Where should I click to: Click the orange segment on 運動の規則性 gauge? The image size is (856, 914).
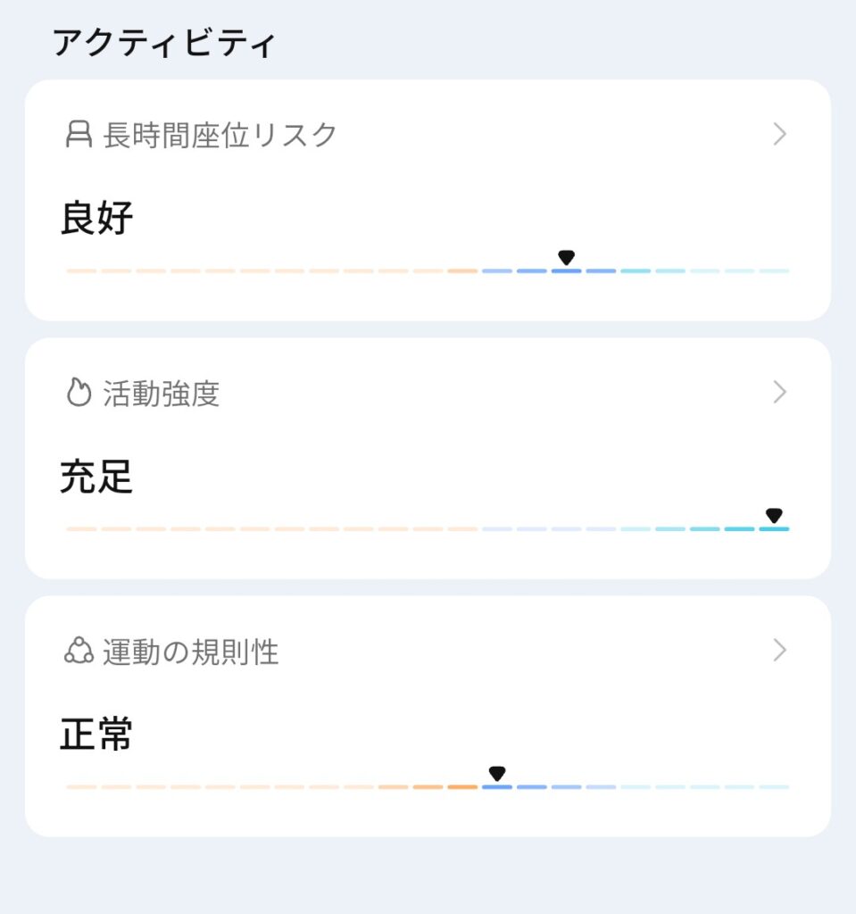(x=428, y=787)
